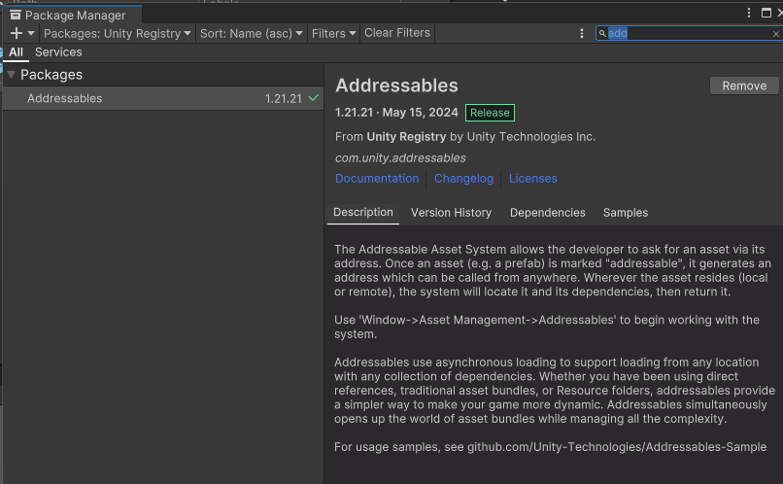Select the Description tab
Viewport: 783px width, 484px height.
[x=363, y=212]
